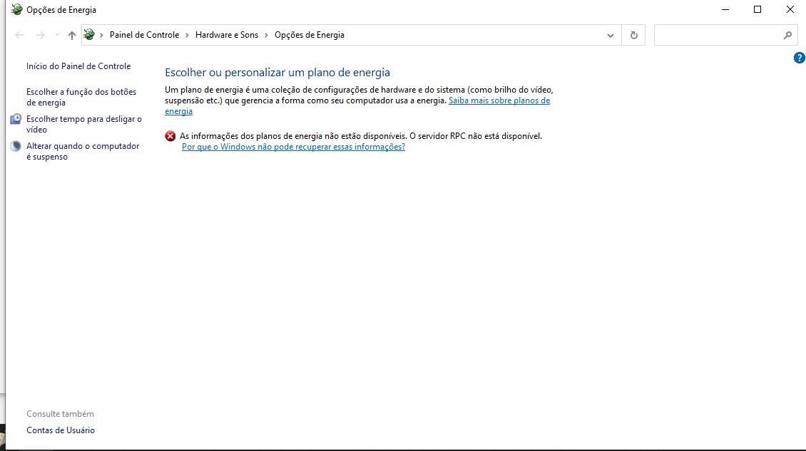This screenshot has width=806, height=451.
Task: Close the Opções de Energia window
Action: pyautogui.click(x=790, y=9)
